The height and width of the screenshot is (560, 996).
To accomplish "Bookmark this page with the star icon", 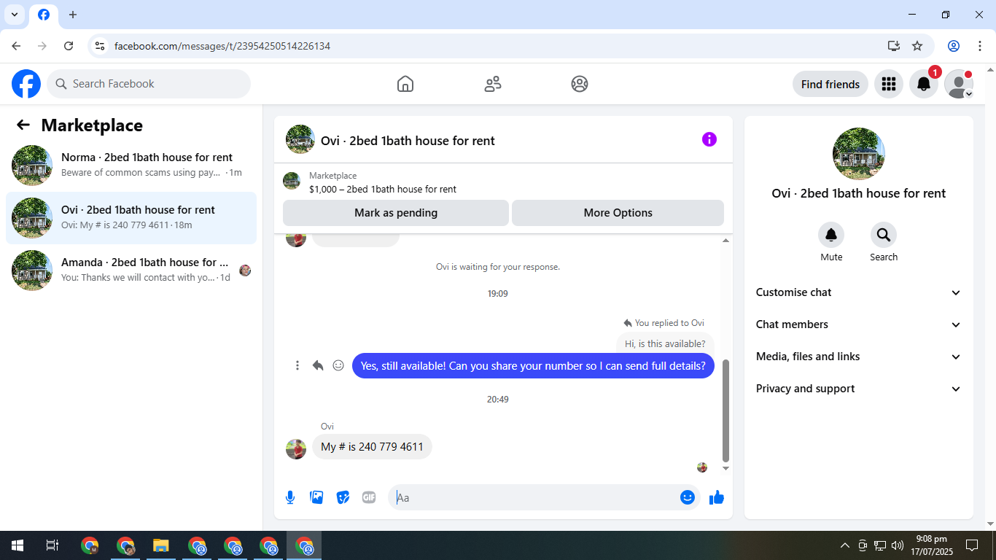I will (x=917, y=46).
